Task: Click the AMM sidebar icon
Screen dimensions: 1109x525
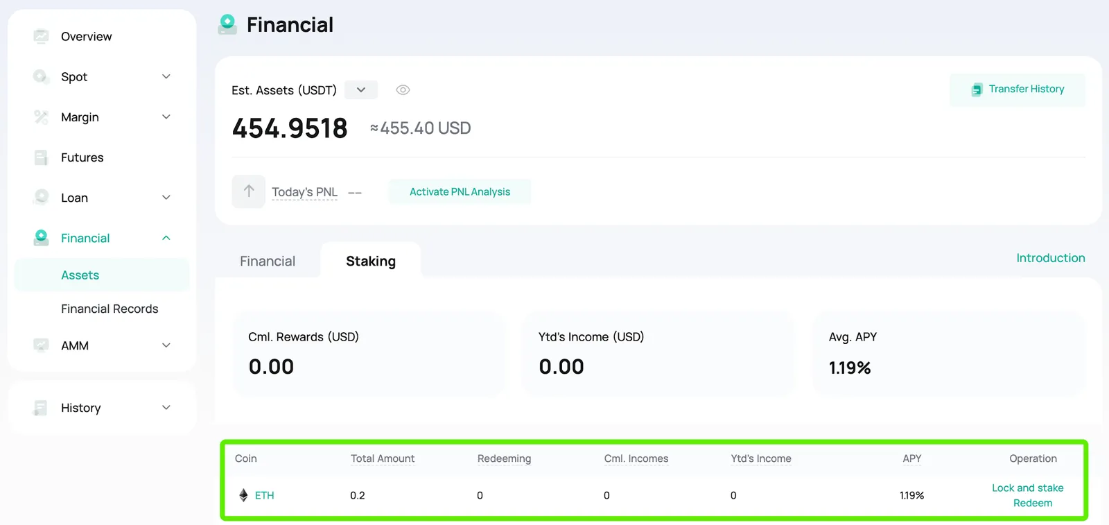Action: [x=42, y=345]
